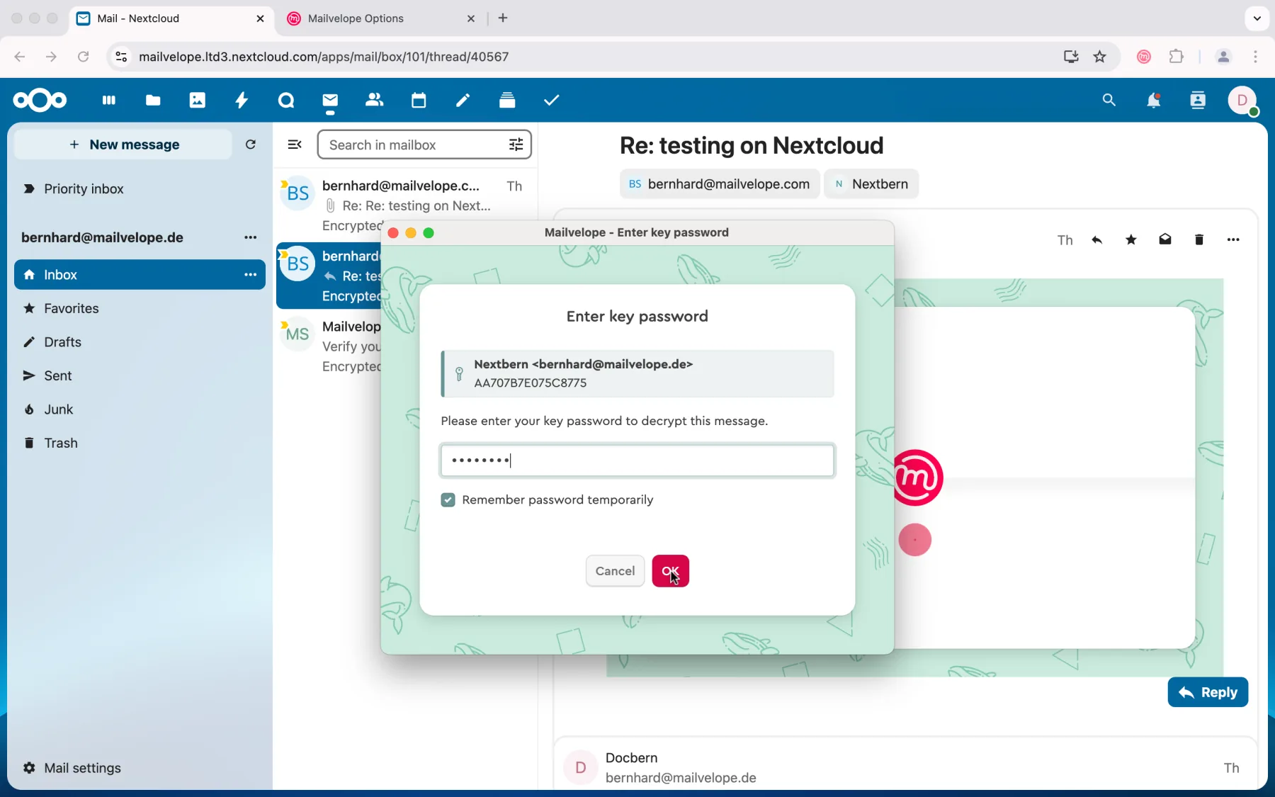
Task: Open the Chrome three-dot menu
Action: (x=1256, y=57)
